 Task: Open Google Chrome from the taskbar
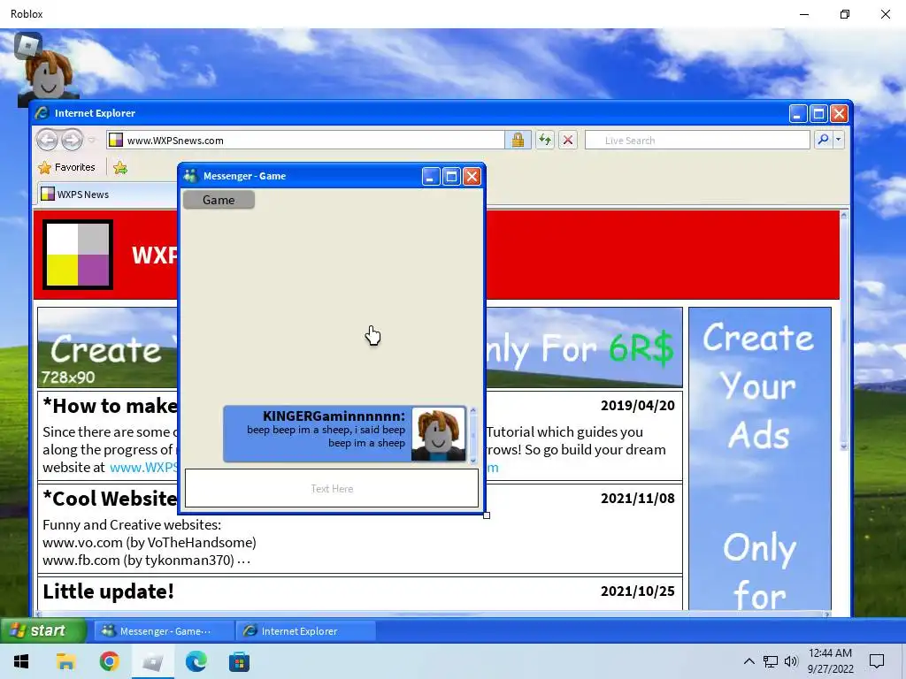click(x=109, y=661)
